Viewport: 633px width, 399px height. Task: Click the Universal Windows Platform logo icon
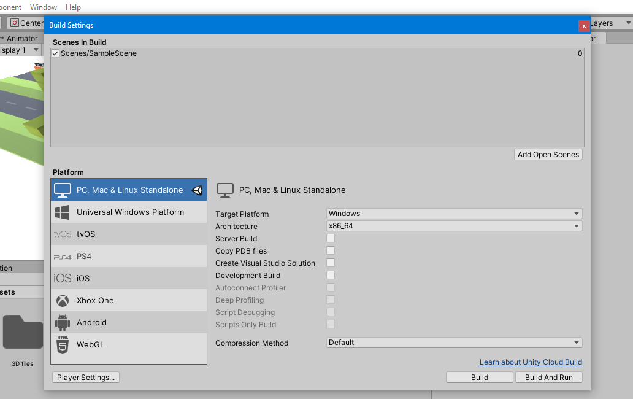click(x=62, y=212)
